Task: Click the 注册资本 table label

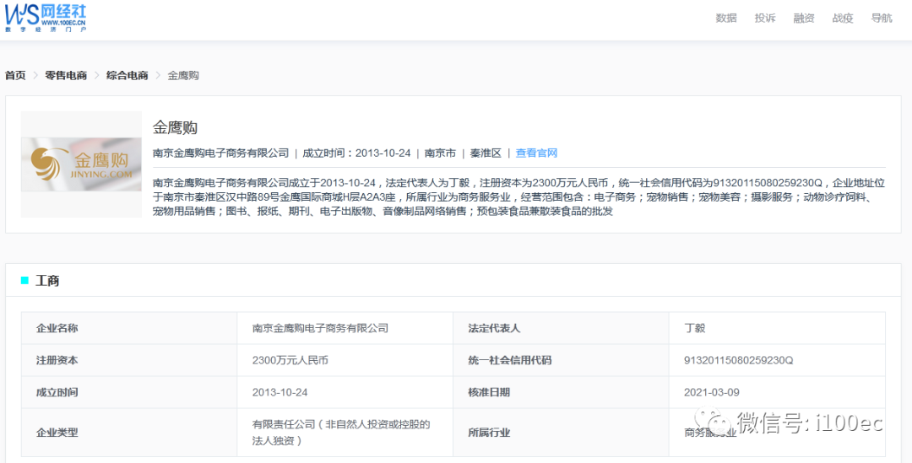Action: [x=57, y=360]
